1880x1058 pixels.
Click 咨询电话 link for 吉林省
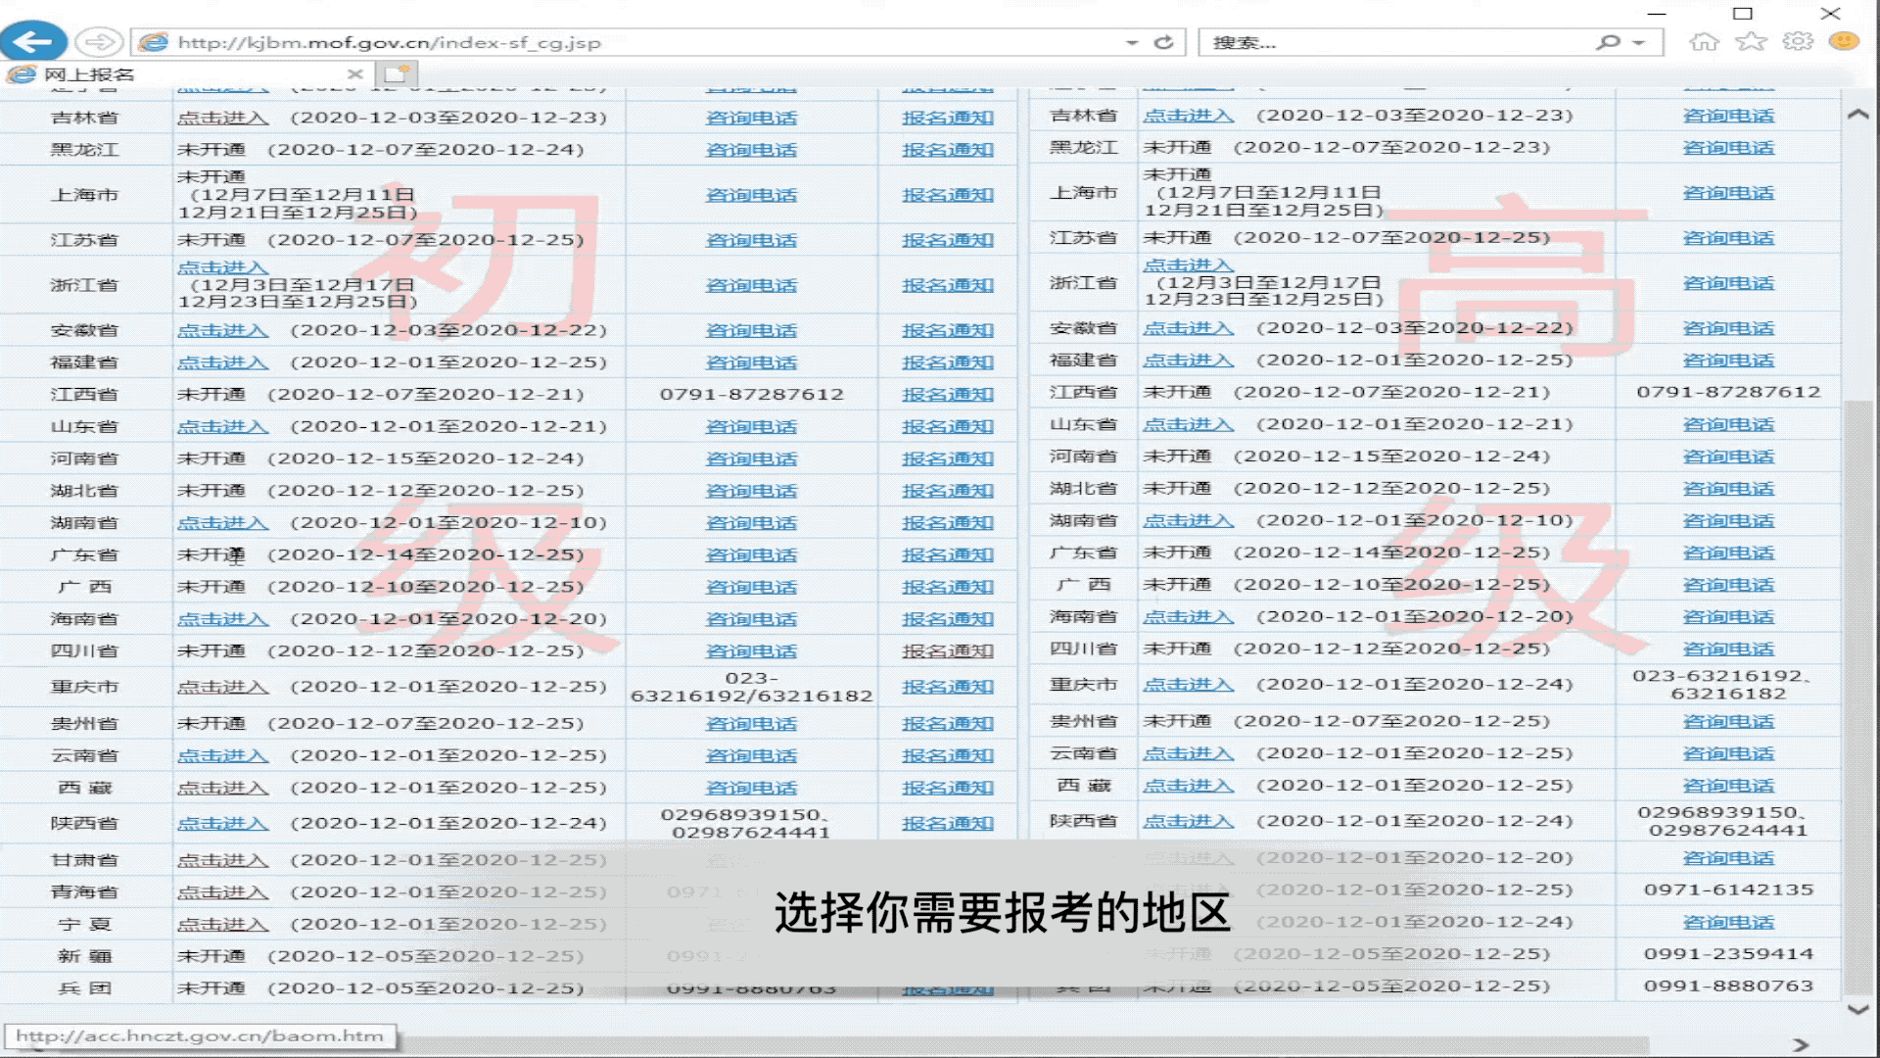750,117
